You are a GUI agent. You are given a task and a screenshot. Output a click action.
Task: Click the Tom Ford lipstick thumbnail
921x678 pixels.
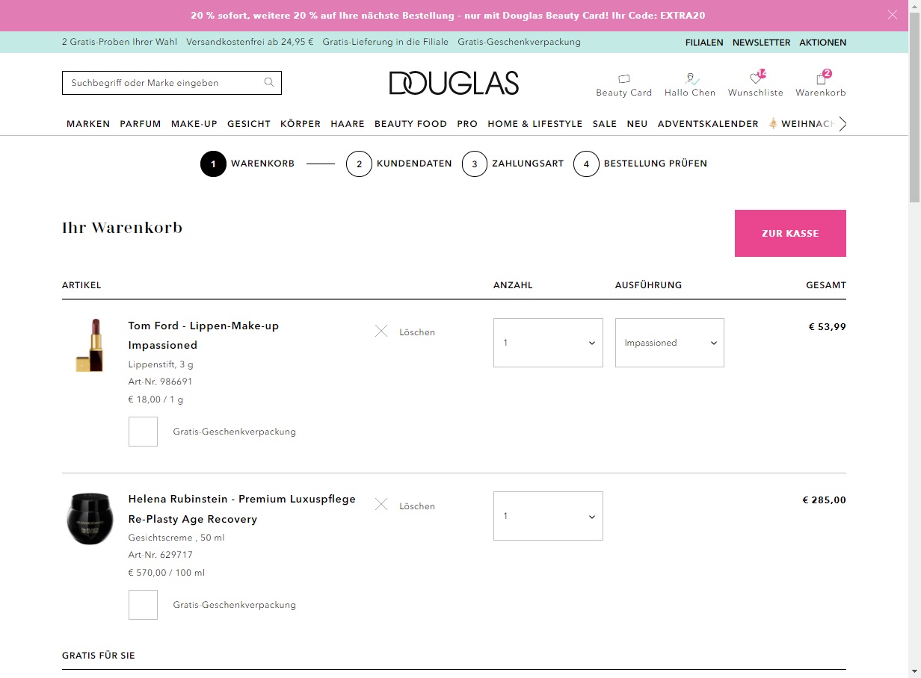pos(90,345)
